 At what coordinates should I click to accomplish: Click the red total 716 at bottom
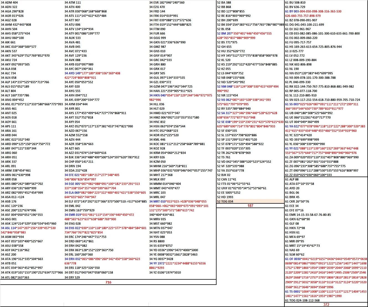[108, 282]
